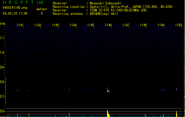
Task: Click the 1146 time axis marker
Action: (x=108, y=25)
